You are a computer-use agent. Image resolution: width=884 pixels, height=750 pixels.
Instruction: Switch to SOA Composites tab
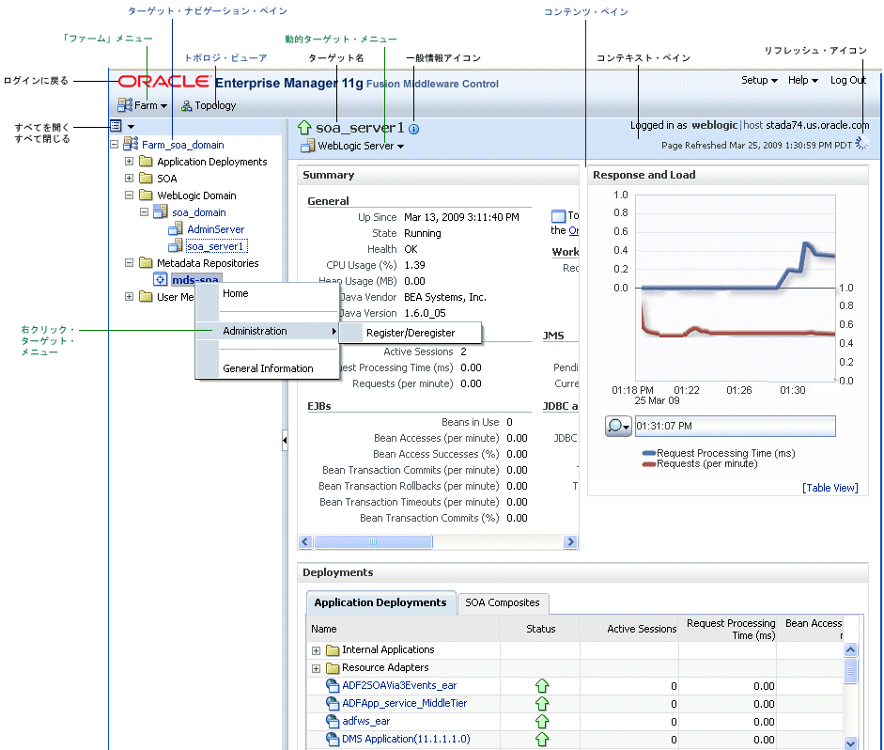coord(503,602)
